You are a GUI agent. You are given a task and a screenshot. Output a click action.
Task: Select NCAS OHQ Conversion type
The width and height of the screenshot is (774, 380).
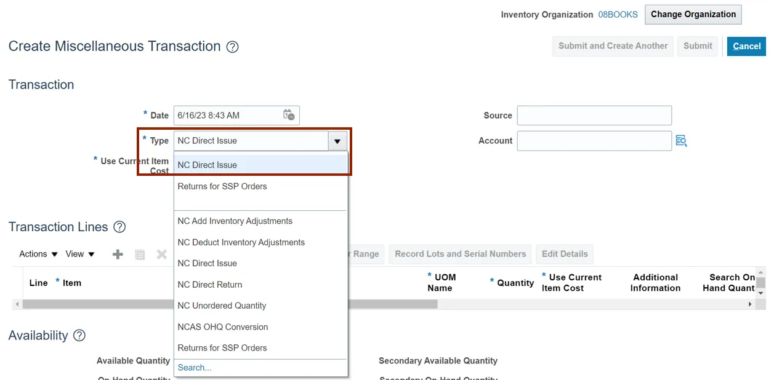coord(222,327)
